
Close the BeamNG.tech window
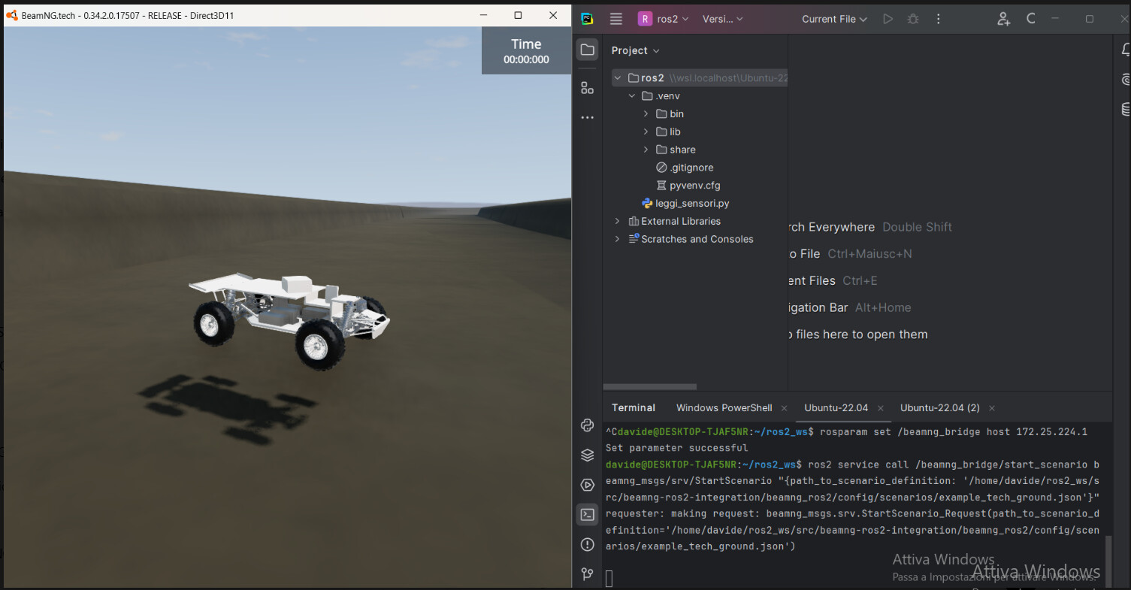pyautogui.click(x=553, y=15)
